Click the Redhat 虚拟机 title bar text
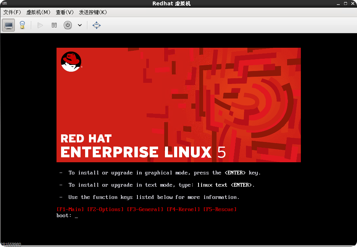This screenshot has width=357, height=247. click(x=171, y=4)
